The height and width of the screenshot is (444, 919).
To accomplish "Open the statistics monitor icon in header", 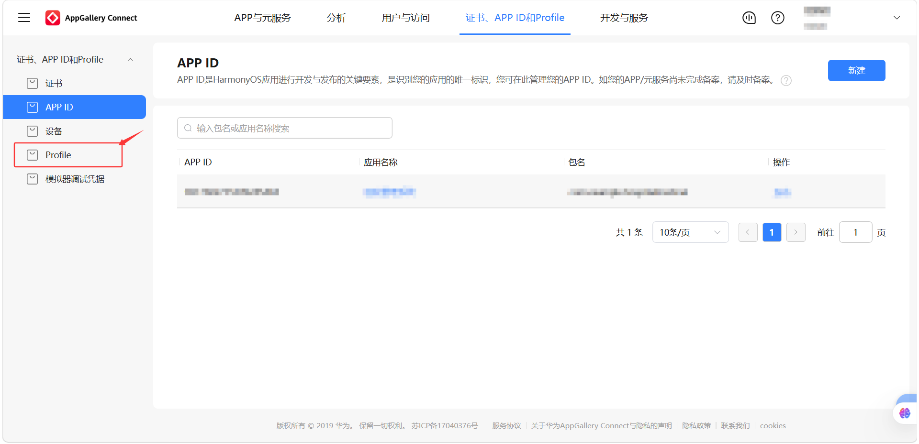I will coord(749,18).
